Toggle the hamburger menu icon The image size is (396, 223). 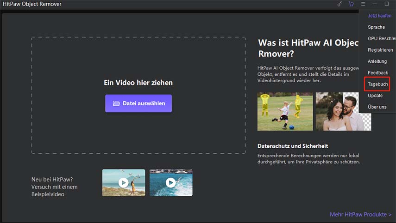pos(363,4)
